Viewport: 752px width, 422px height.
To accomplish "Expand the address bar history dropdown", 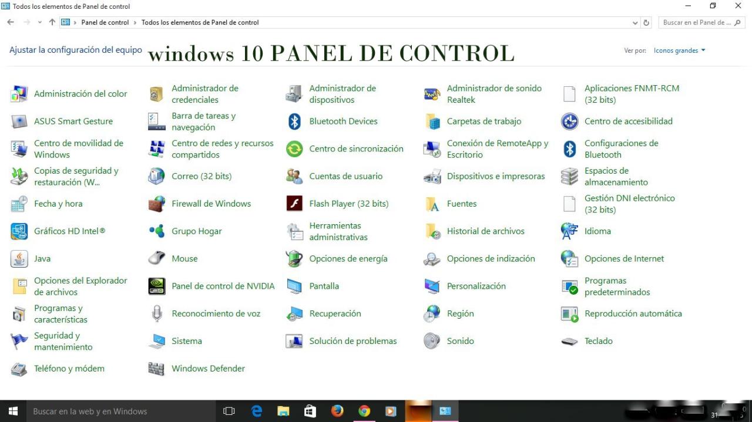I will [x=634, y=22].
